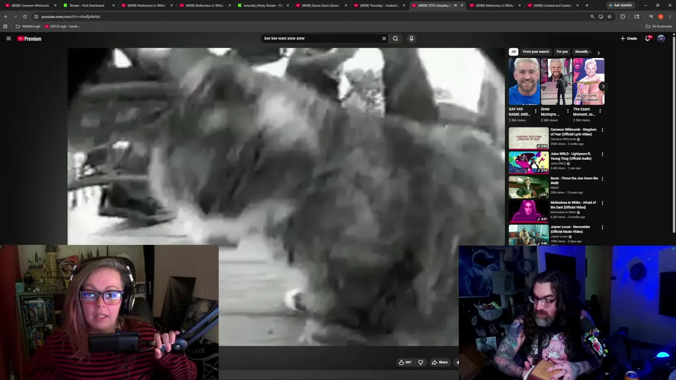
Task: Open options for Borat video
Action: (602, 178)
